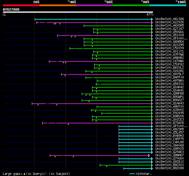Click the purple ~60% identity legend segment
Screen dimensions: 189x176
(94, 5)
